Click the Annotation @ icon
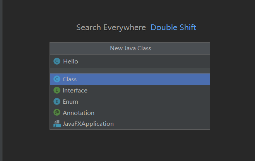This screenshot has height=161, width=255. (x=57, y=113)
